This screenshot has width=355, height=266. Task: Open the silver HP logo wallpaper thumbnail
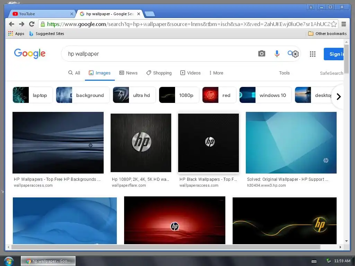141,143
